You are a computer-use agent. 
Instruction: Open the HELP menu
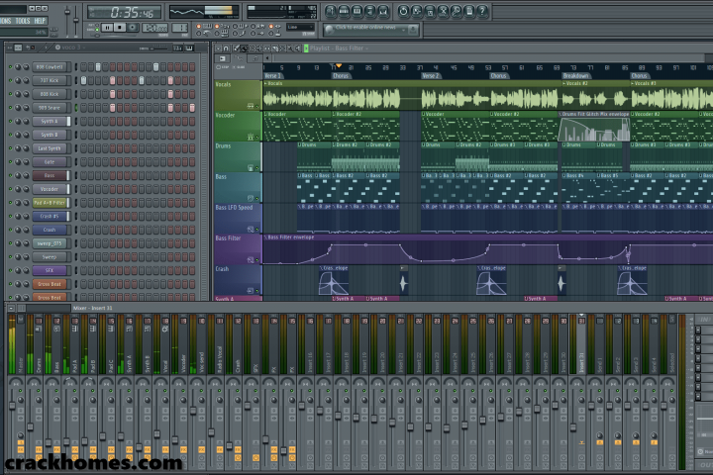point(40,21)
